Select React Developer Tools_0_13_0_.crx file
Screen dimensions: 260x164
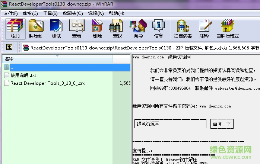(x=48, y=83)
